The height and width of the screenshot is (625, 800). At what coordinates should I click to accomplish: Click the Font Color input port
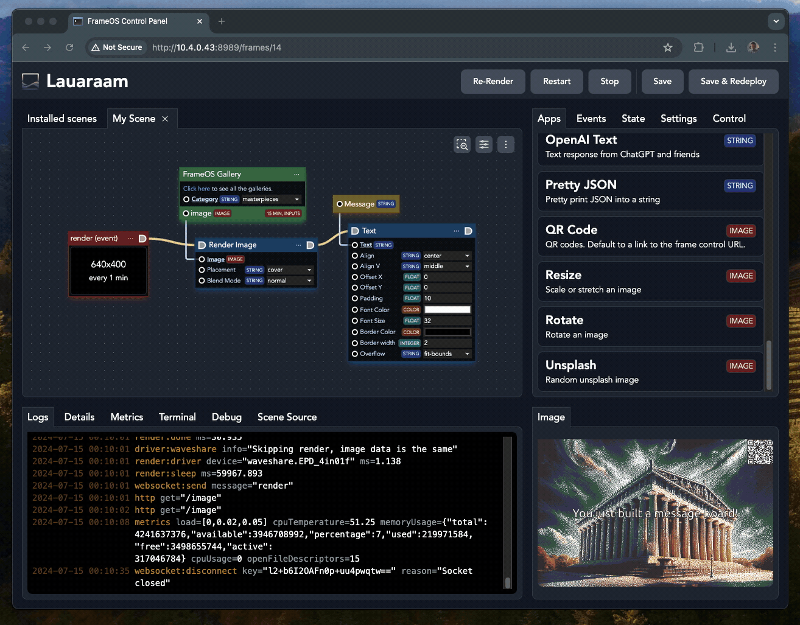355,310
